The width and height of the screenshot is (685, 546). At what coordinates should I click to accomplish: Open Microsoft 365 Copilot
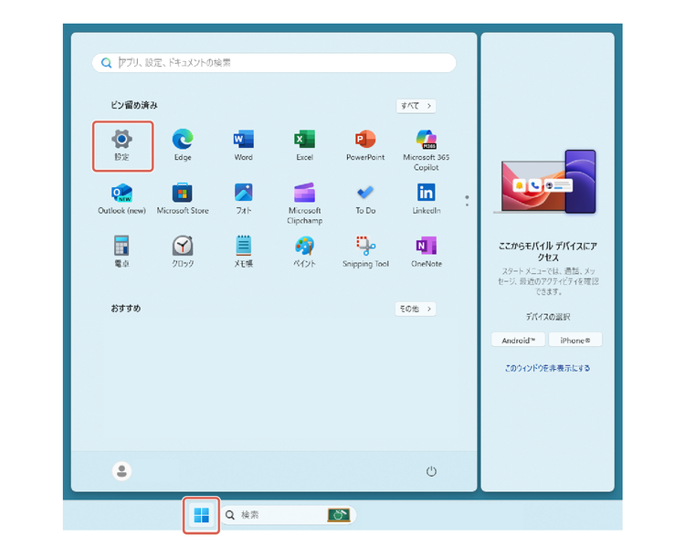click(x=427, y=151)
